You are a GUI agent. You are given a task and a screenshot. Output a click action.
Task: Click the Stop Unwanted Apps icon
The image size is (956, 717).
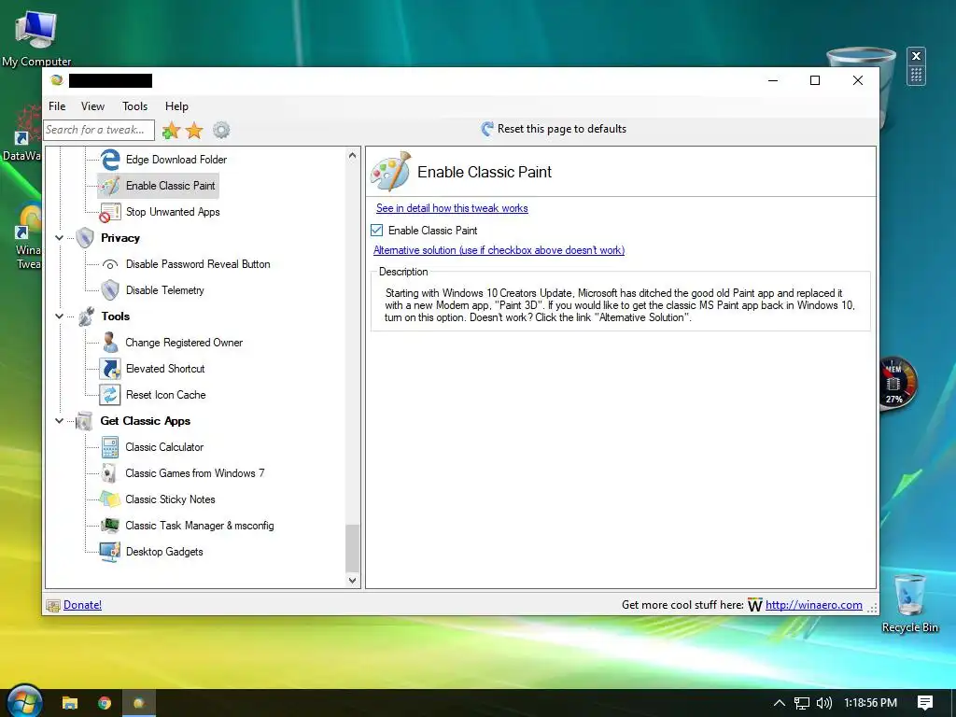(110, 212)
